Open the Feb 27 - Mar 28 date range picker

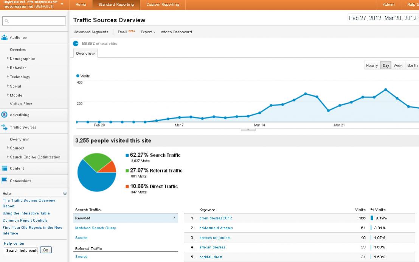point(383,18)
